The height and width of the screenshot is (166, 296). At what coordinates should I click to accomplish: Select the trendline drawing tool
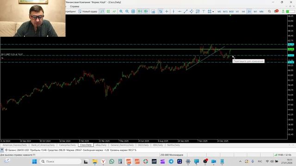(185, 12)
